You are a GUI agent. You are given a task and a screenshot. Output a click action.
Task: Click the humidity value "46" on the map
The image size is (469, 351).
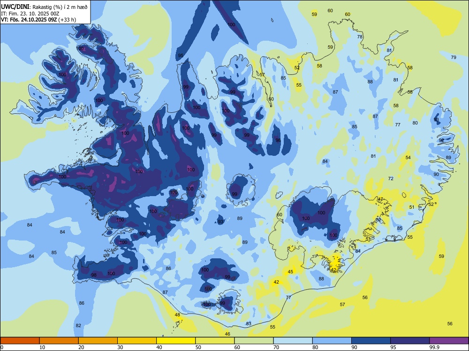(227, 334)
